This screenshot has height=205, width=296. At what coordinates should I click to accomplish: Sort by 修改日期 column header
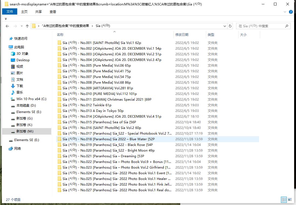tap(182, 35)
